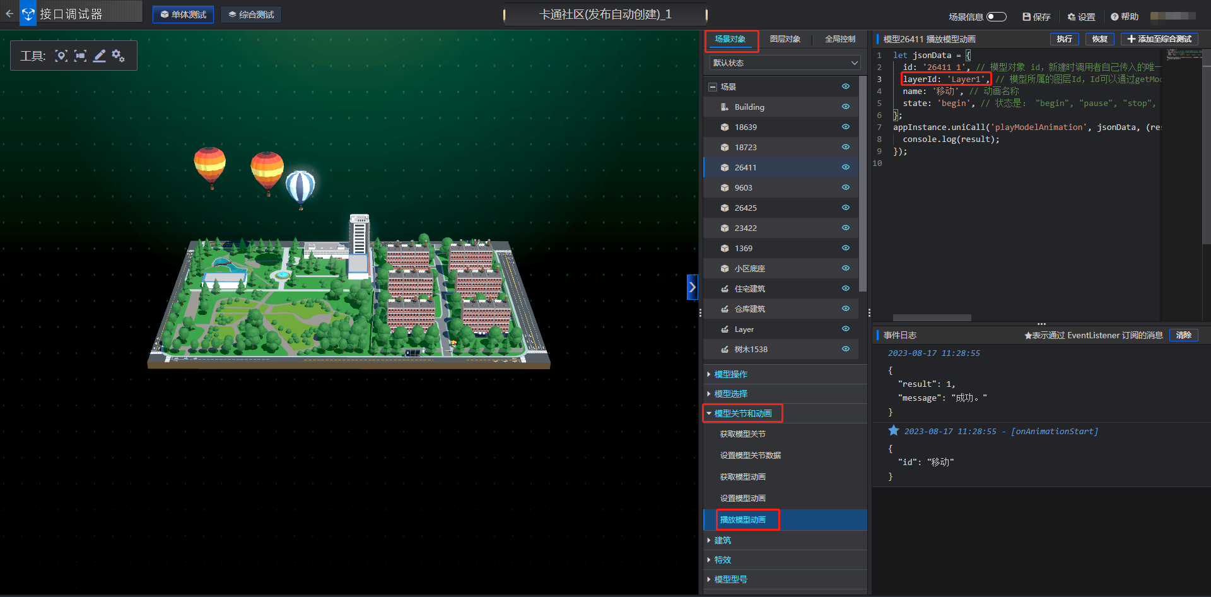
Task: Open the 默认状态 dropdown
Action: (x=785, y=63)
